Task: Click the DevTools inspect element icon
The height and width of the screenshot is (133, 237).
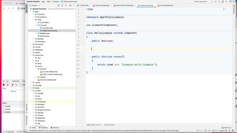Action: point(4,81)
